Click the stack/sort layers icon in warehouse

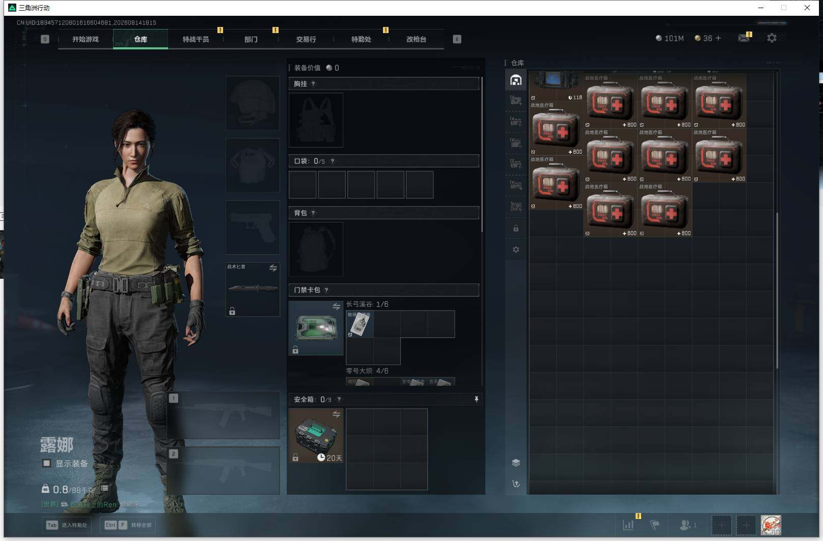pos(516,463)
